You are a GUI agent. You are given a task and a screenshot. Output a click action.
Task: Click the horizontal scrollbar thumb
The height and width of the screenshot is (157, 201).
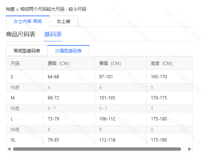point(97,149)
